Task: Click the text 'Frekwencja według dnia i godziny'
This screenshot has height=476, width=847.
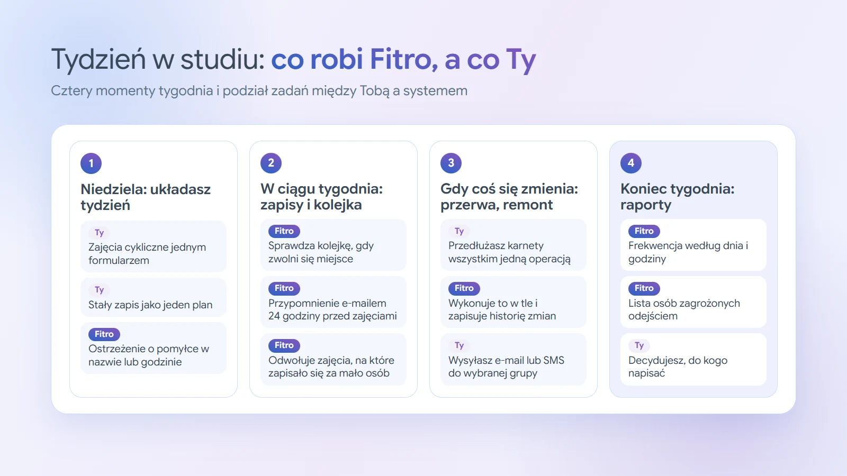Action: point(688,252)
